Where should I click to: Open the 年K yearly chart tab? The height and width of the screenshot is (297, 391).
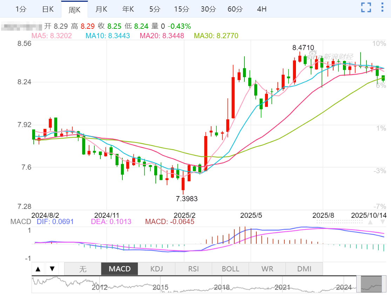coord(128,9)
